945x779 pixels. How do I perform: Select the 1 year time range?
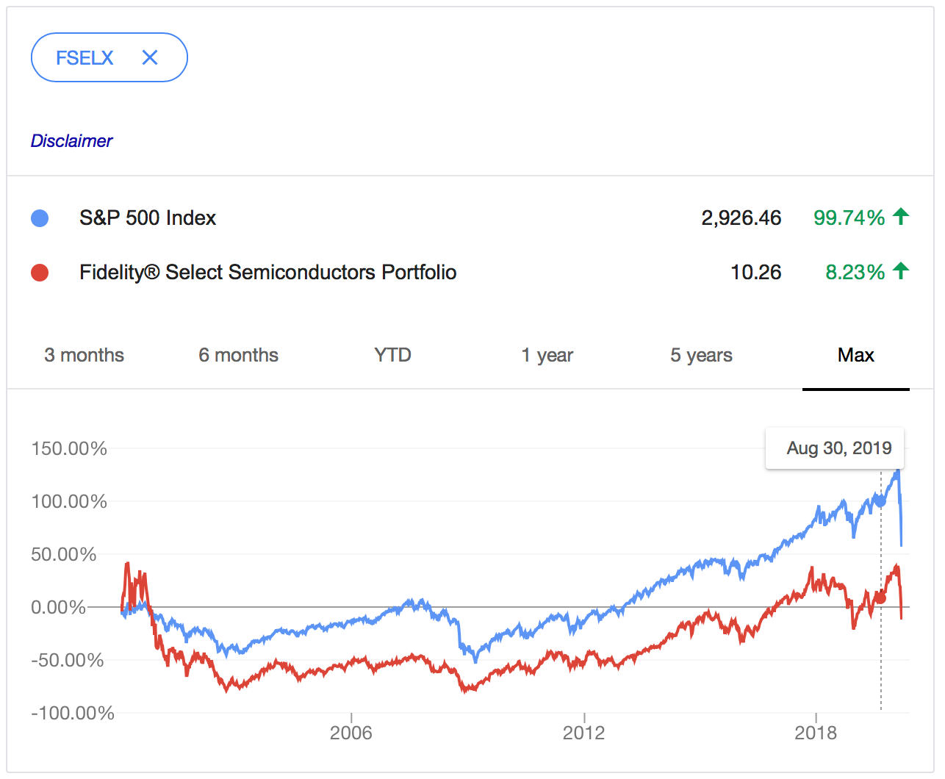click(x=547, y=355)
